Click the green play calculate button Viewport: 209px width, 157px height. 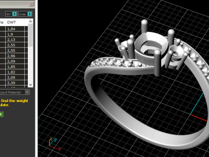1,114
